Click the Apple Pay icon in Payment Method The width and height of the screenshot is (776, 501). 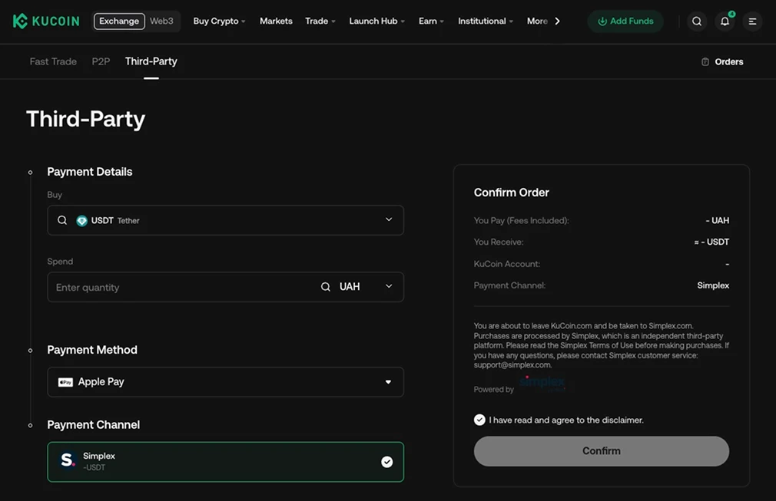pyautogui.click(x=66, y=381)
